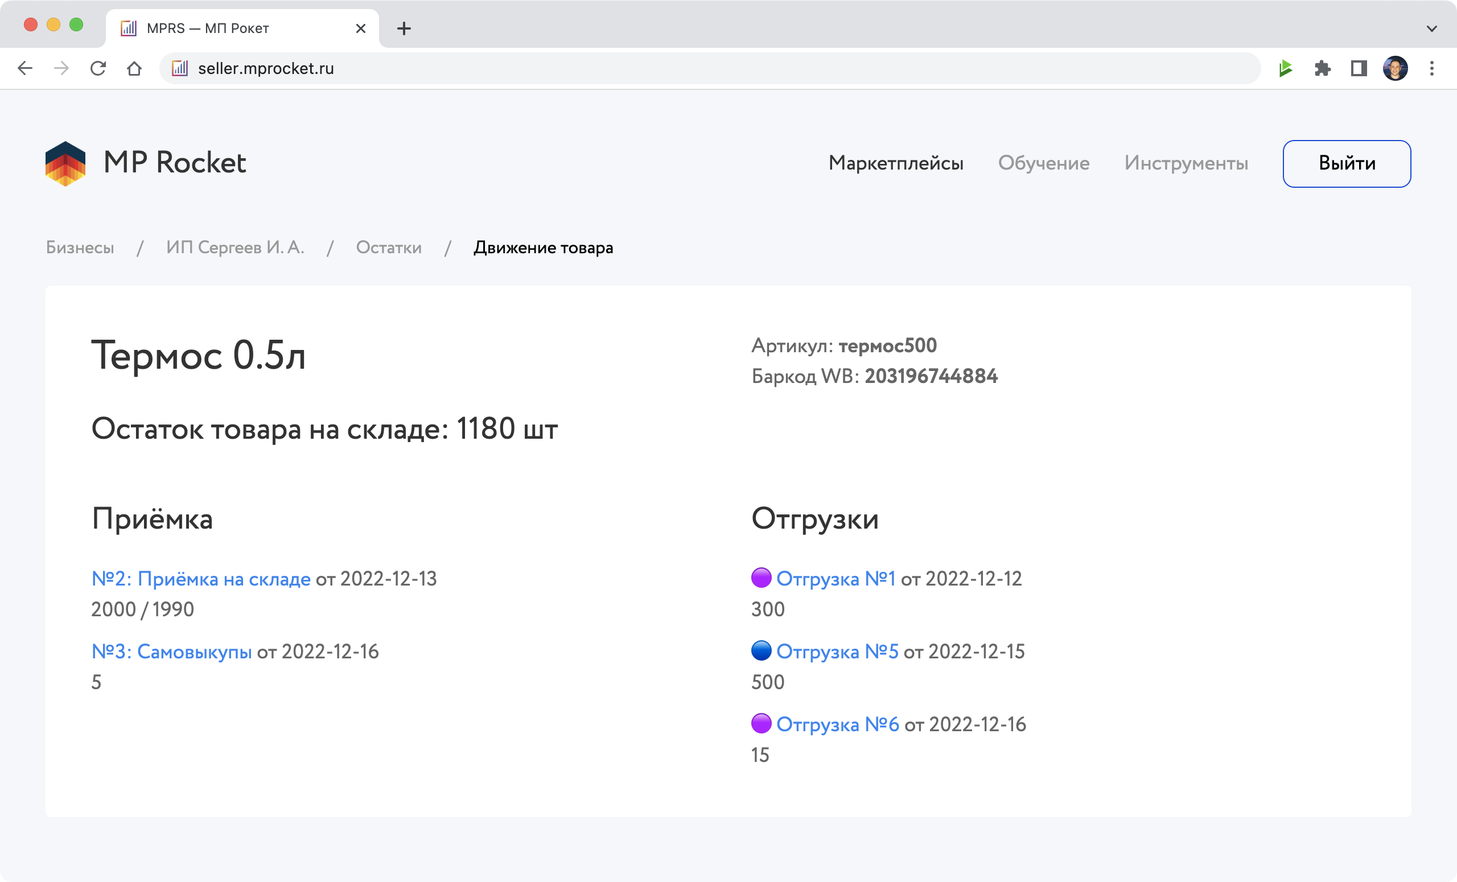1457x882 pixels.
Task: Go to browser home page icon
Action: [134, 69]
